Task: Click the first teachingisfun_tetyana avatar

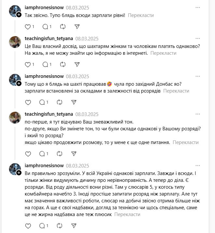Action: [x=15, y=42]
